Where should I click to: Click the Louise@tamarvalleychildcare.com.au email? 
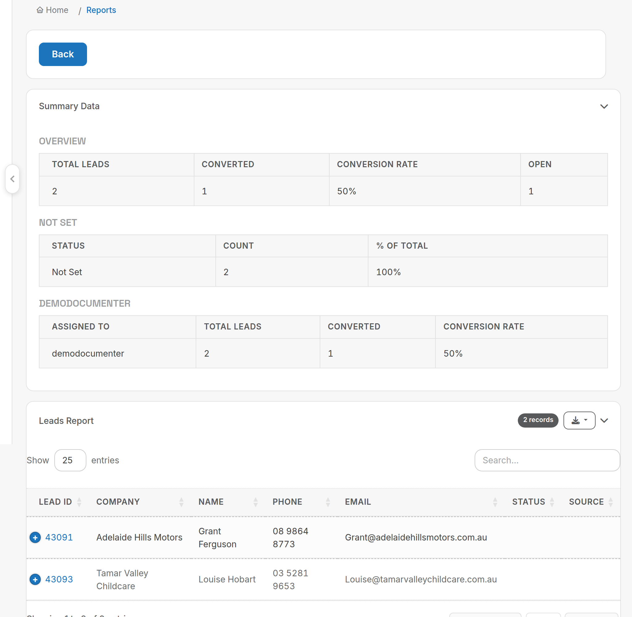[421, 579]
